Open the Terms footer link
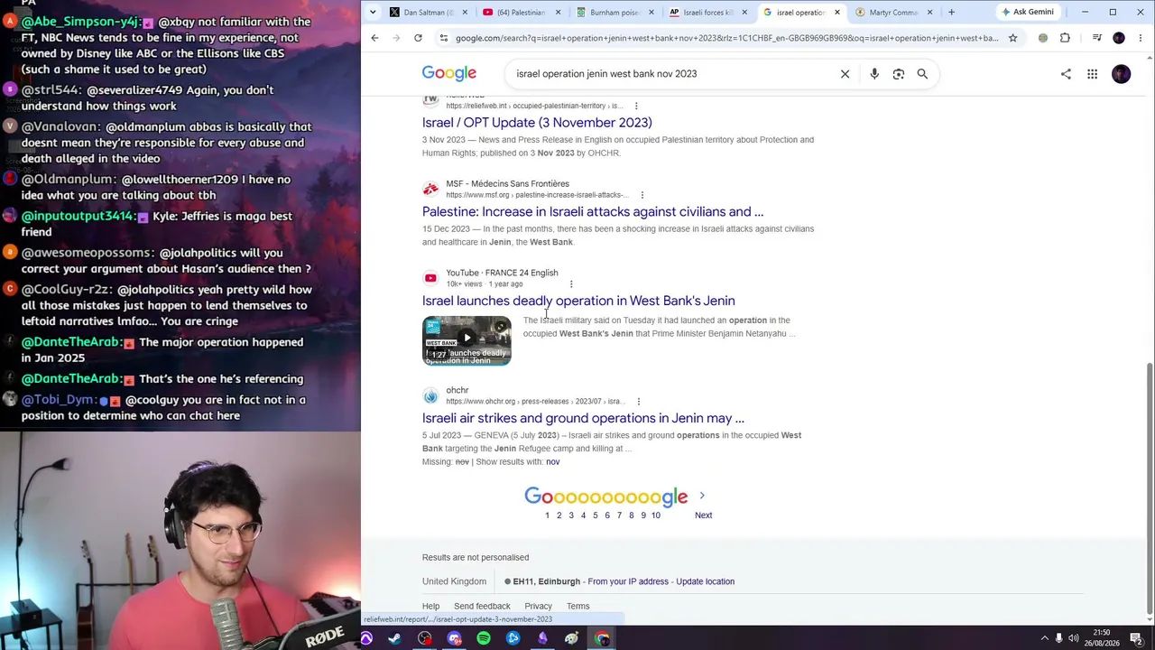Viewport: 1155px width, 650px height. click(x=577, y=607)
